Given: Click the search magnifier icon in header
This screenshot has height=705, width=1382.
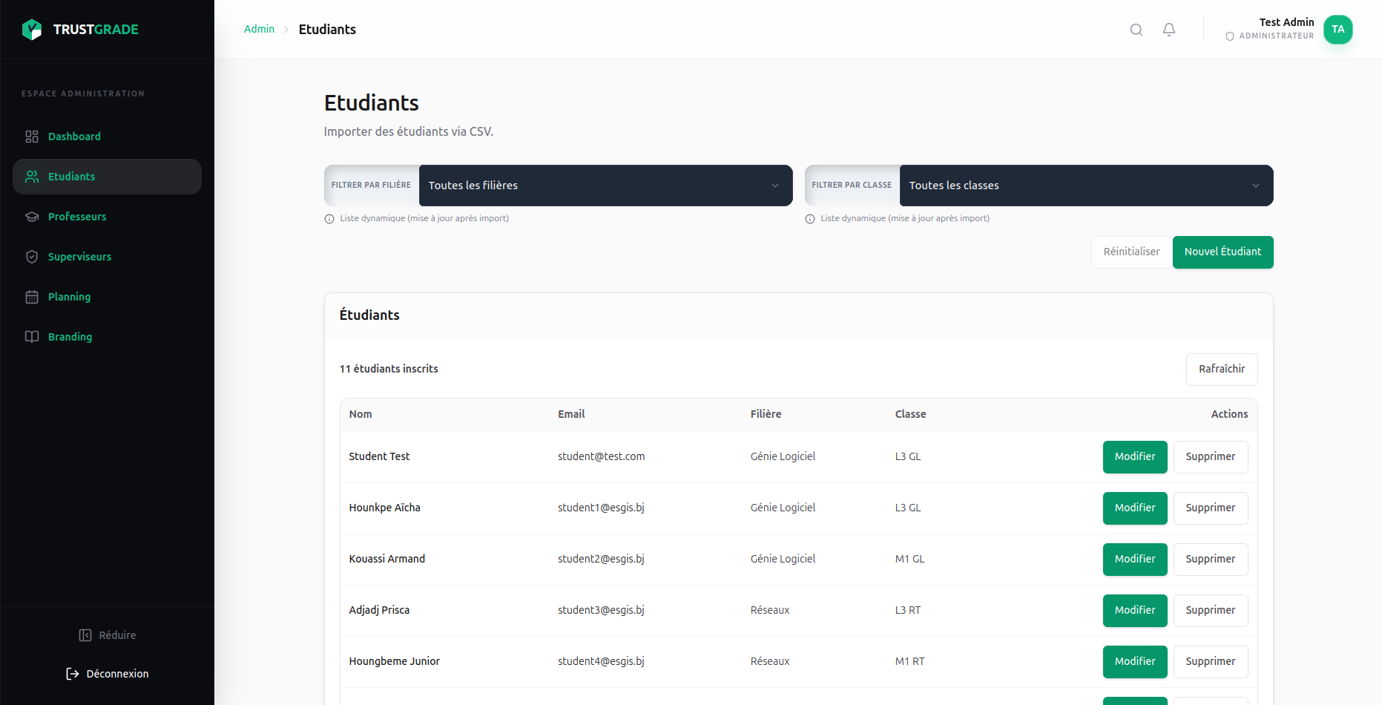Looking at the screenshot, I should (1136, 30).
